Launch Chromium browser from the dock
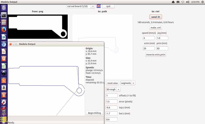This screenshot has height=124, width=205. 4,44
